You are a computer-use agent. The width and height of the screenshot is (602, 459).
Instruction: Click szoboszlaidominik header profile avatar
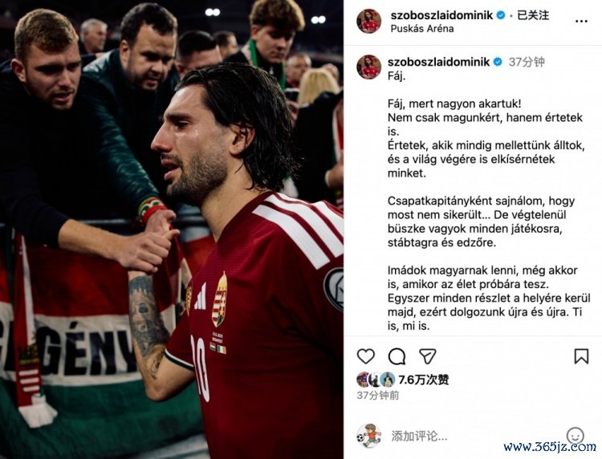(x=369, y=21)
